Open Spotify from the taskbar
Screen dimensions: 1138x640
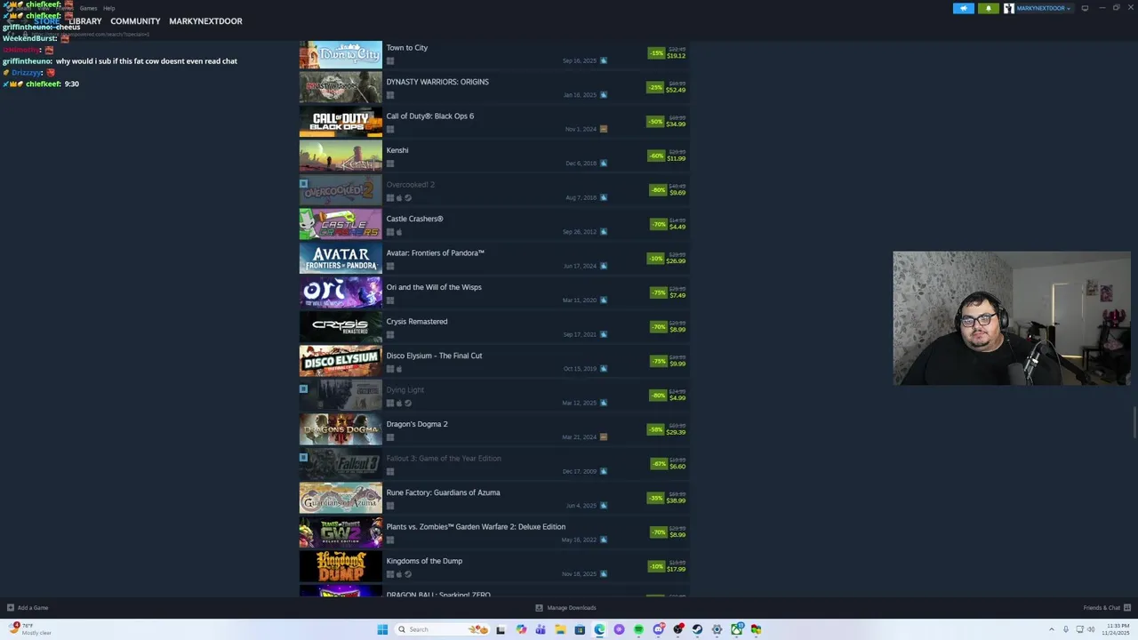(x=638, y=629)
